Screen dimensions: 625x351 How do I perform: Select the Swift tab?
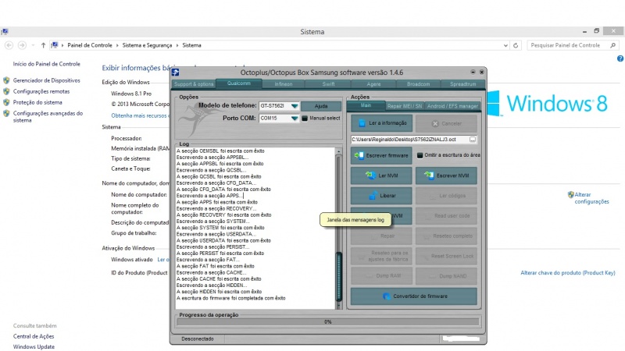click(x=328, y=84)
